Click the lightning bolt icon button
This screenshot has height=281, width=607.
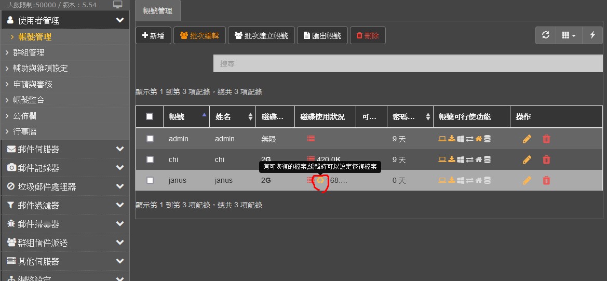click(592, 35)
